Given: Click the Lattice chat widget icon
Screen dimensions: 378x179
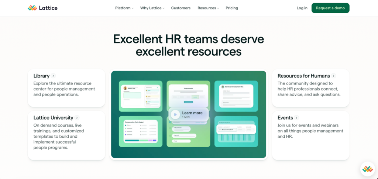Looking at the screenshot, I should (x=367, y=169).
